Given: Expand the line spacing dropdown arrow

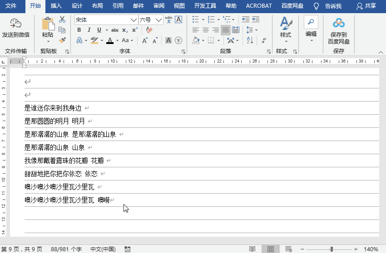Looking at the screenshot, I should coord(256,30).
